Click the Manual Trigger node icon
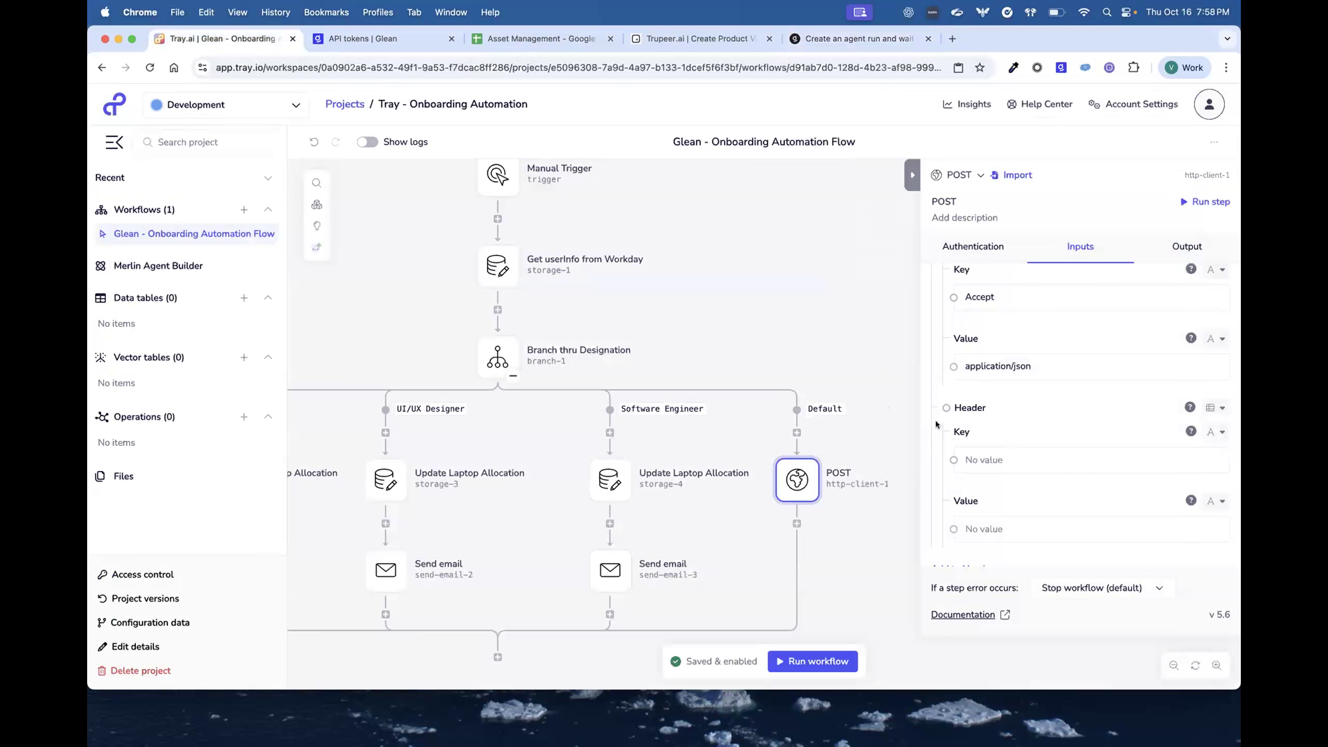The width and height of the screenshot is (1328, 747). [x=497, y=175]
